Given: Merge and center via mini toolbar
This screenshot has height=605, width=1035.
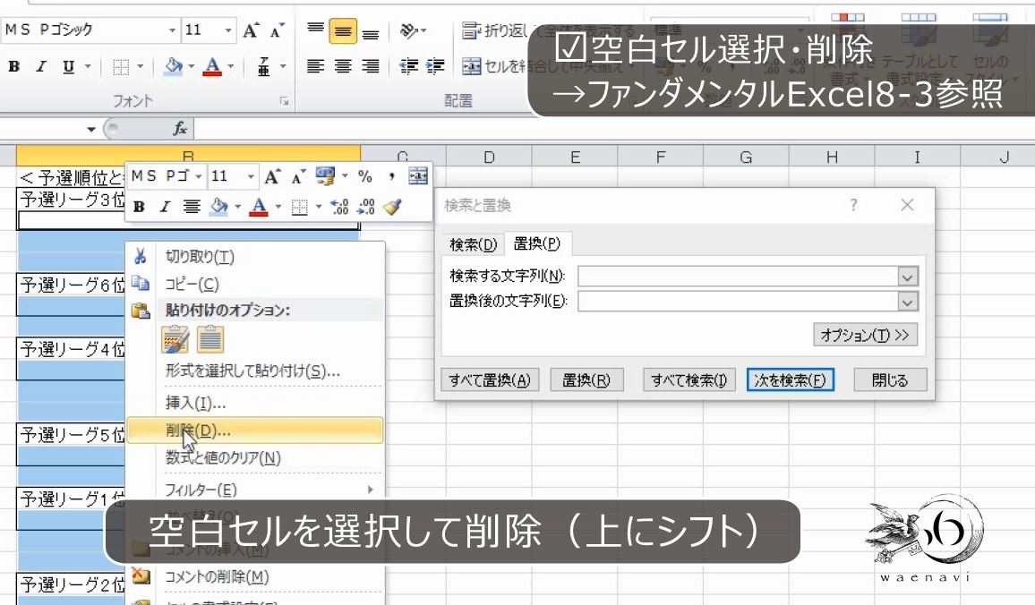Looking at the screenshot, I should [418, 176].
